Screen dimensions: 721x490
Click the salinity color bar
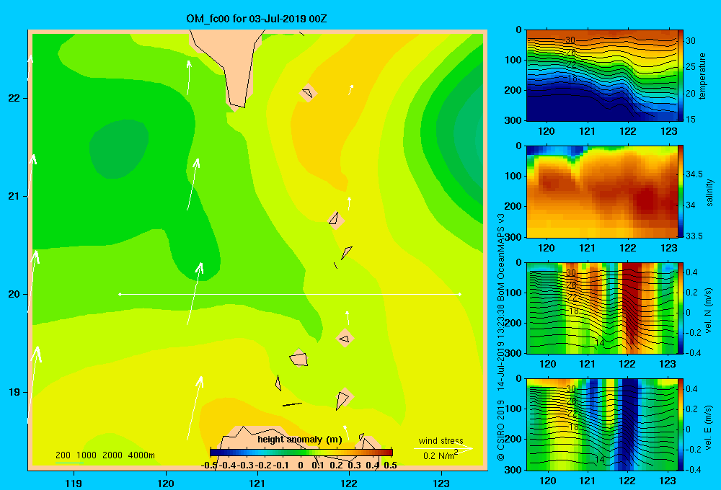coord(681,191)
